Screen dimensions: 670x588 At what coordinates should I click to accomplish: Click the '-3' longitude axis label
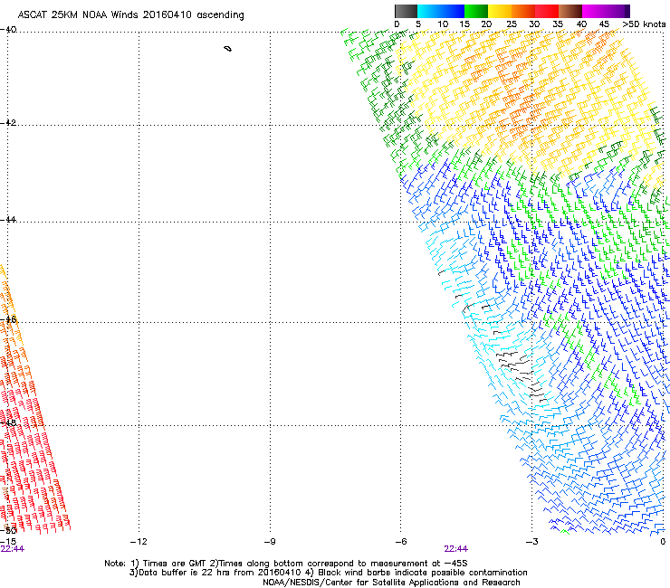coord(531,542)
